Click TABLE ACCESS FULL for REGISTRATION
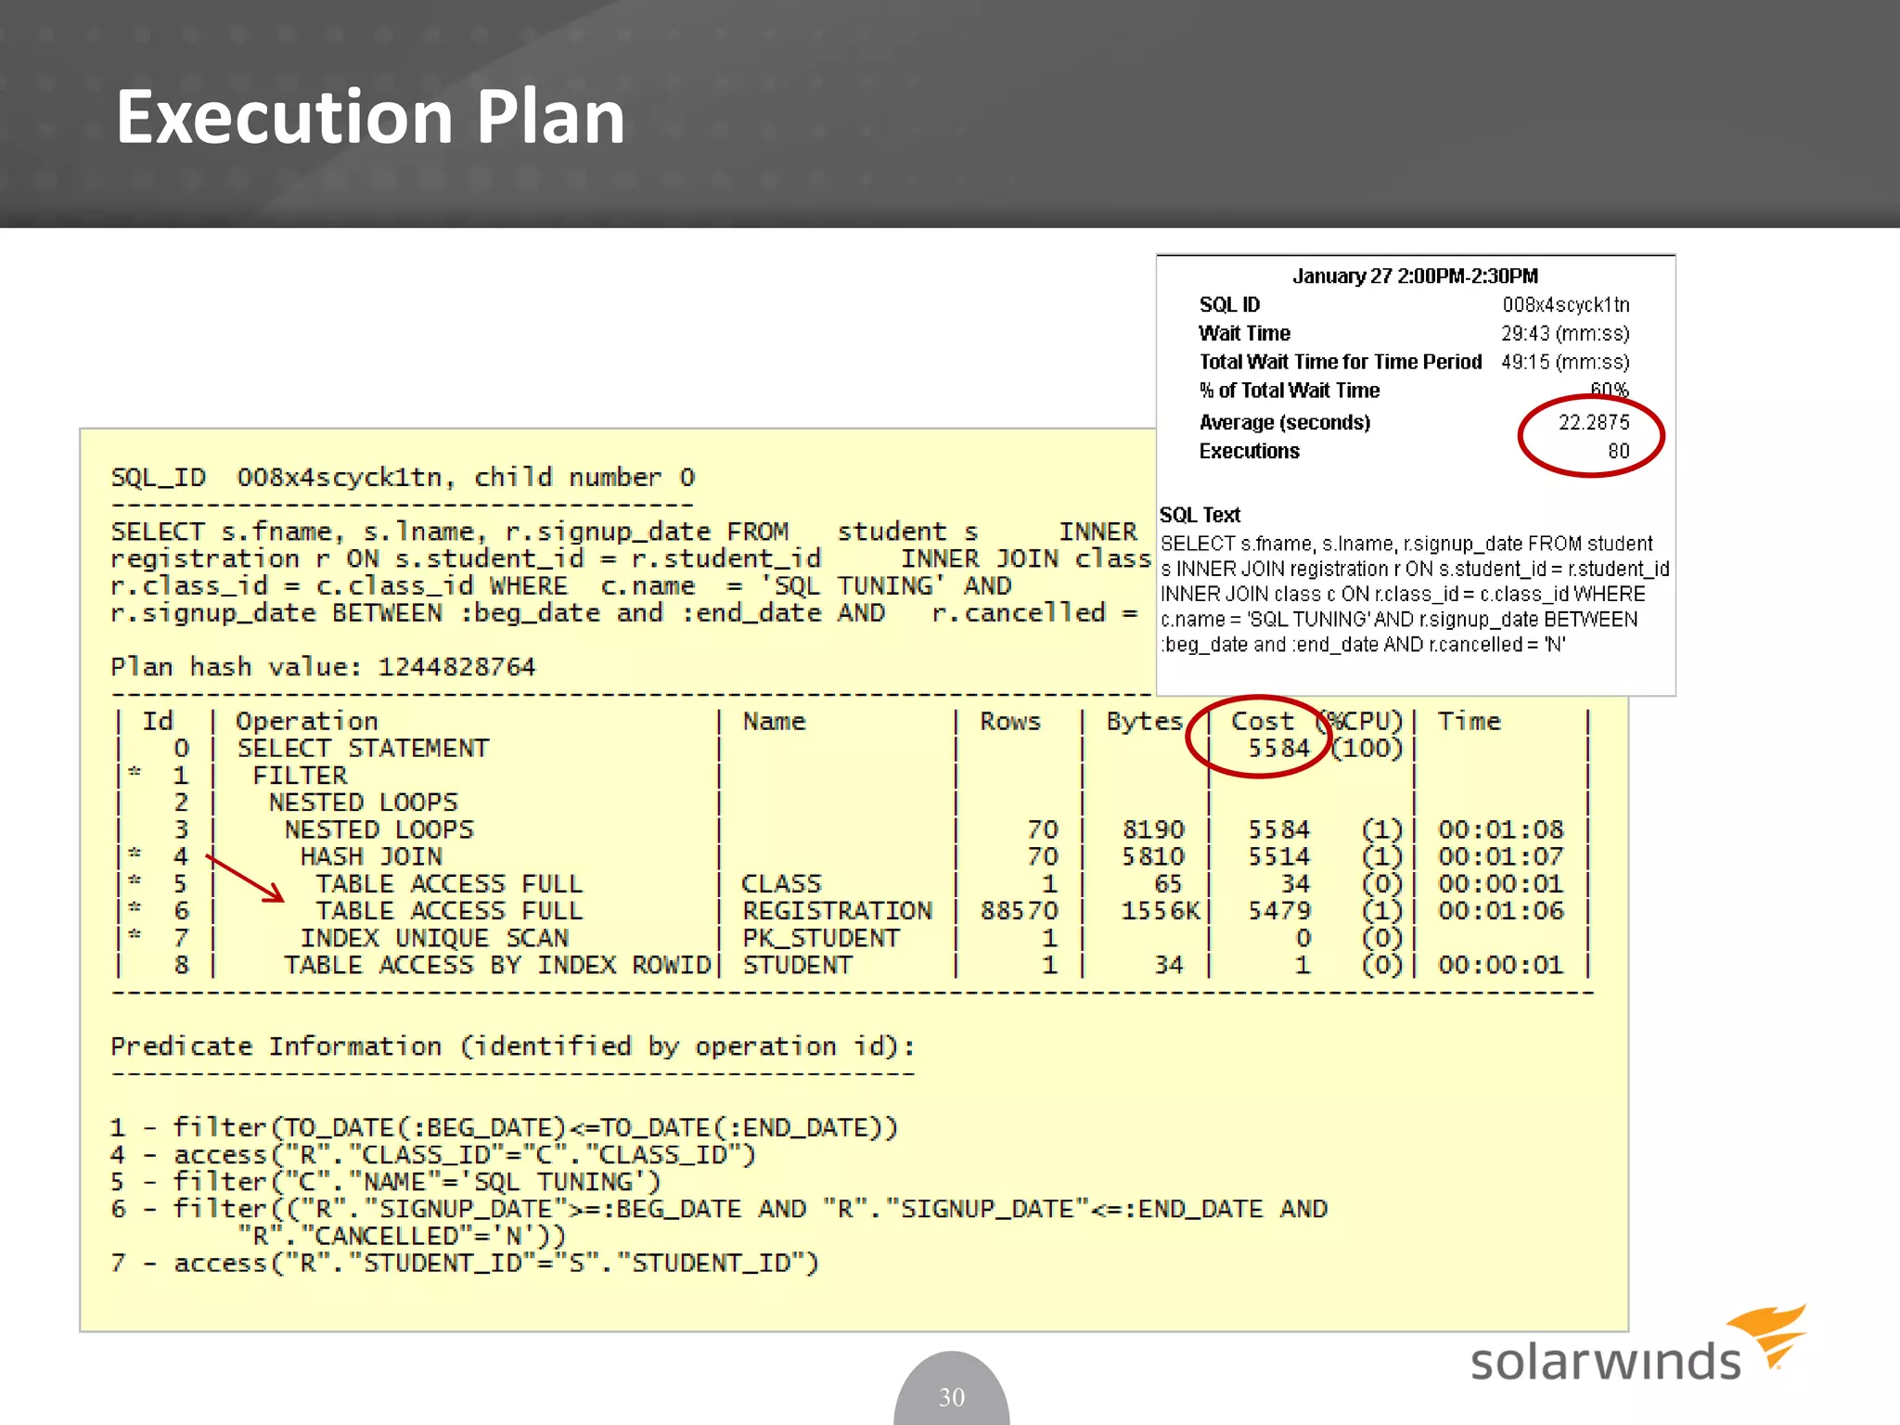Screen dimensions: 1900x1425 [x=449, y=911]
